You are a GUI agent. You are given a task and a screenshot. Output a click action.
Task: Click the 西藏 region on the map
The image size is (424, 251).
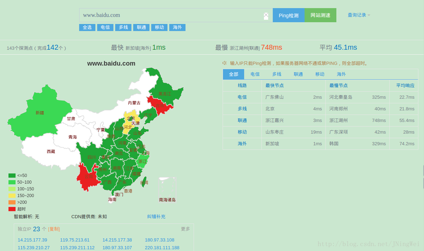[51, 152]
